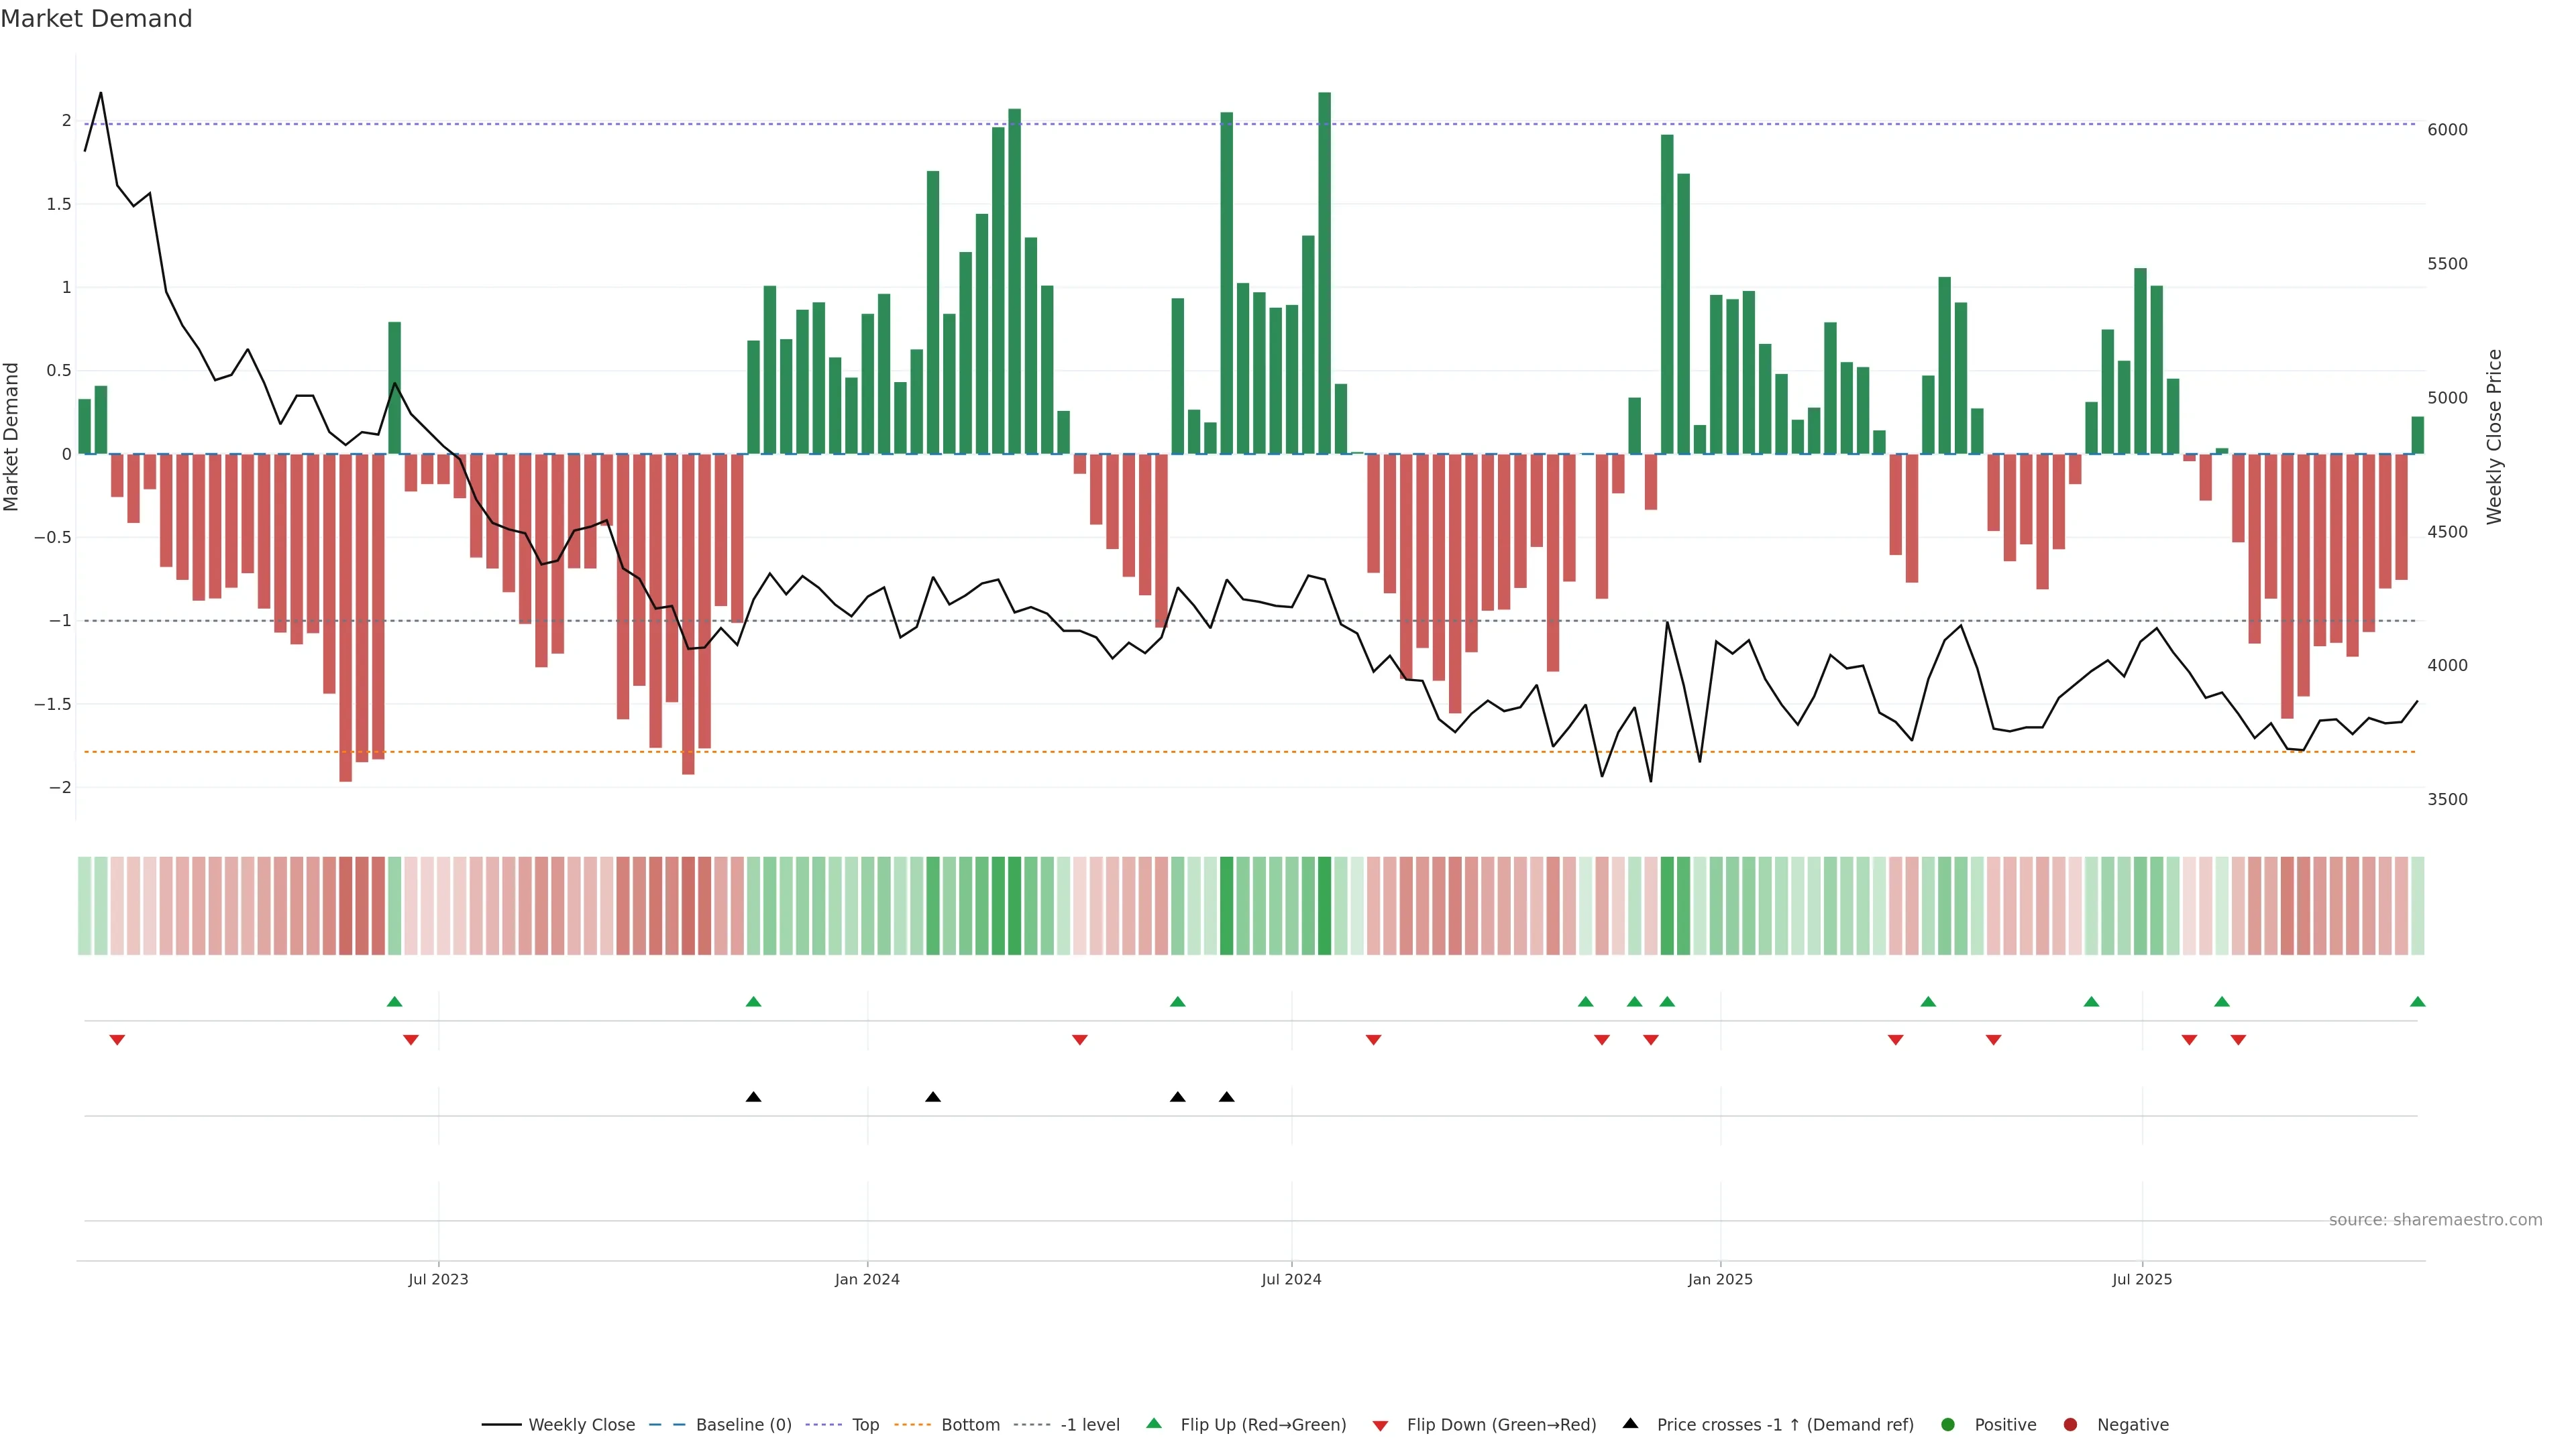This screenshot has height=1448, width=2576.
Task: Click the Market Demand chart title
Action: (x=96, y=19)
